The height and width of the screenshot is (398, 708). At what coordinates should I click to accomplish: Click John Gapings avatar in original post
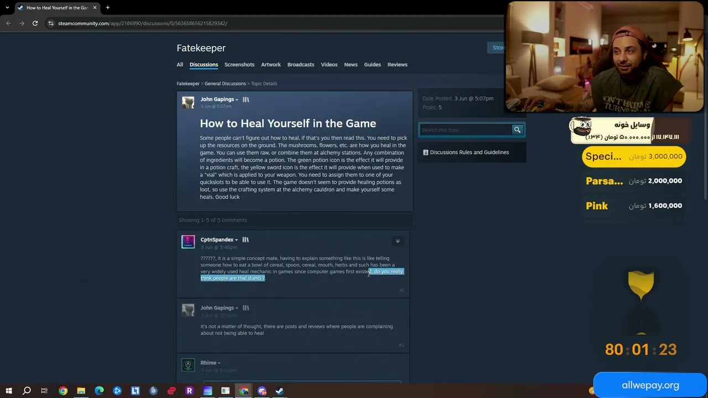point(188,103)
